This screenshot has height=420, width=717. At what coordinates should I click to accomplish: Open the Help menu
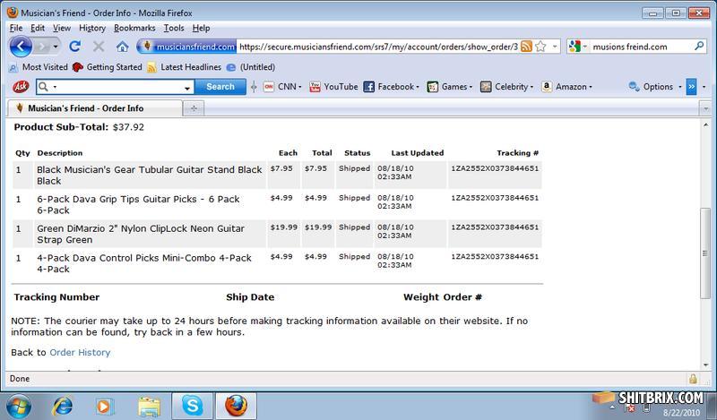[x=201, y=28]
